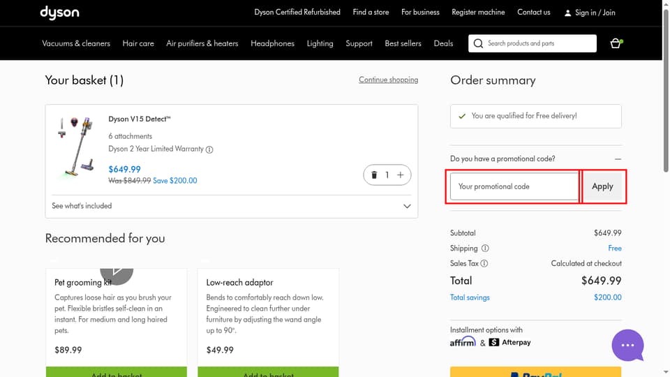The width and height of the screenshot is (670, 377).
Task: Click the Dyson V15 Detect thumbnail
Action: 77,146
